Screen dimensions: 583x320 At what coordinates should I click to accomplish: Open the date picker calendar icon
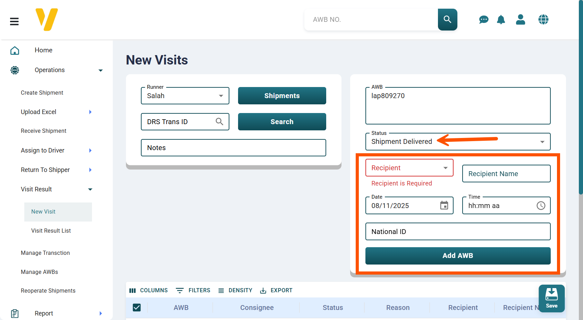pos(444,206)
